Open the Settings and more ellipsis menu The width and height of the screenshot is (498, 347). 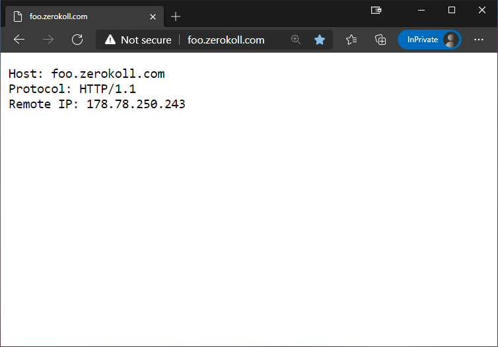[479, 40]
